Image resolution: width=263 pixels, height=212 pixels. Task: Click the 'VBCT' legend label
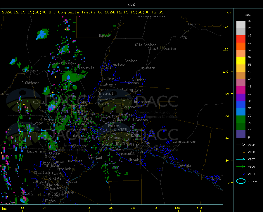[251, 160]
